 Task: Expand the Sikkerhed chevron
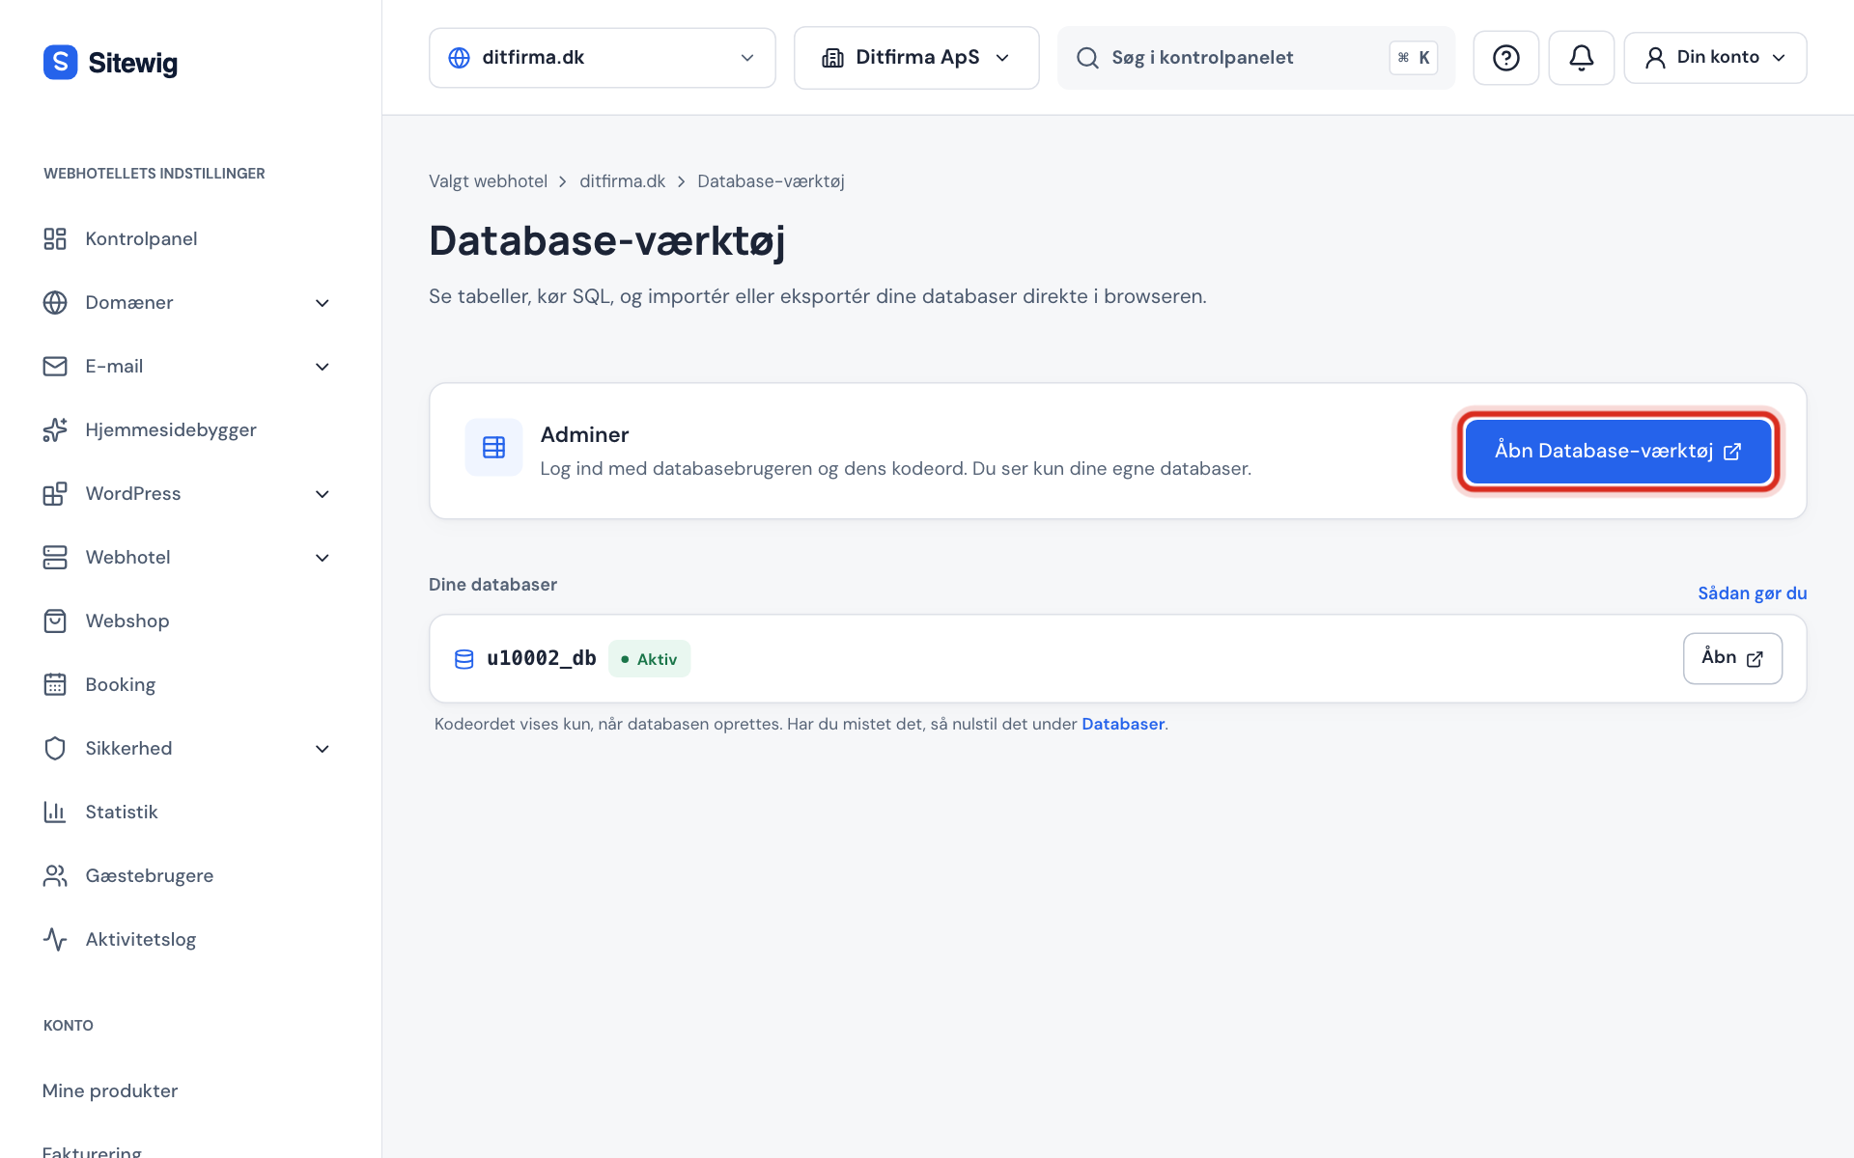[323, 749]
